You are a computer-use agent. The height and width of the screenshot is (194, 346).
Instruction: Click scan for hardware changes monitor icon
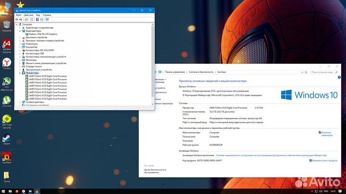(x=47, y=20)
